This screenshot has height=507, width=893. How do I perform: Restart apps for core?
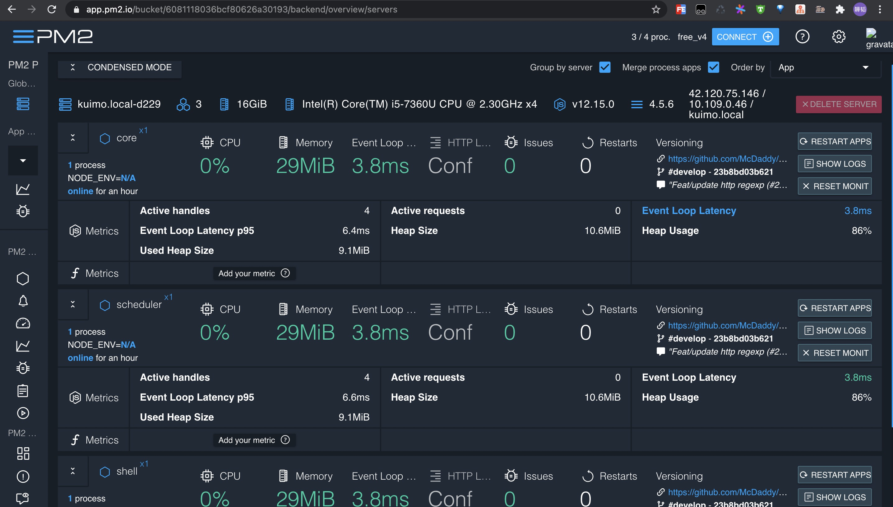click(835, 141)
